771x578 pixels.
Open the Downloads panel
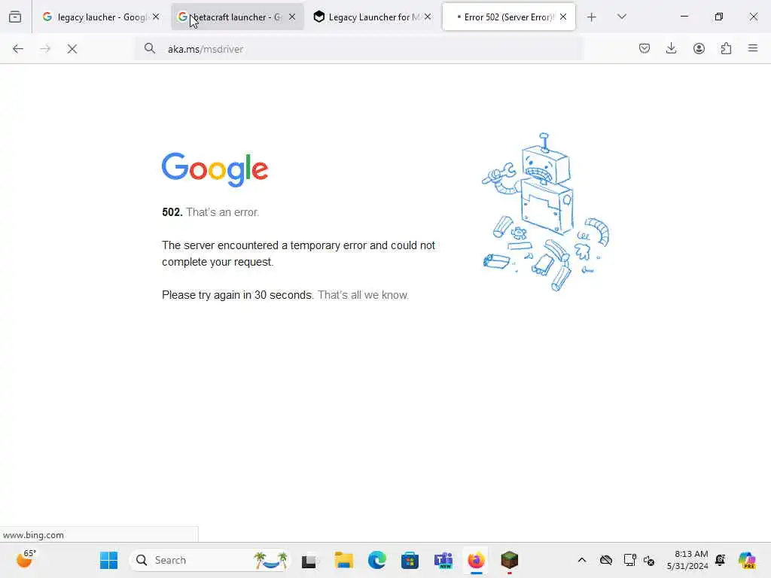click(x=671, y=48)
